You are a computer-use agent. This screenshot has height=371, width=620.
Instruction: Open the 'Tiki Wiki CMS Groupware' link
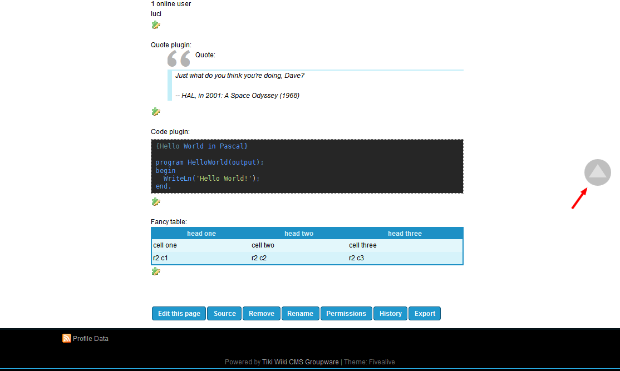(x=301, y=362)
